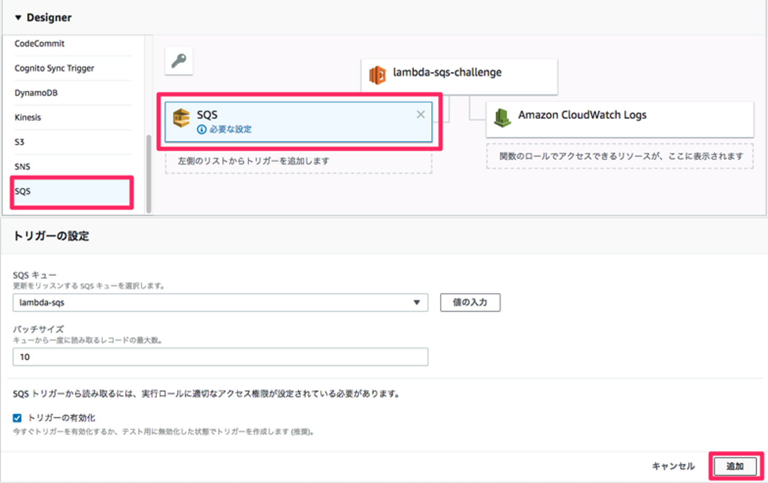Collapse the Designer section
The height and width of the screenshot is (483, 768).
(18, 18)
